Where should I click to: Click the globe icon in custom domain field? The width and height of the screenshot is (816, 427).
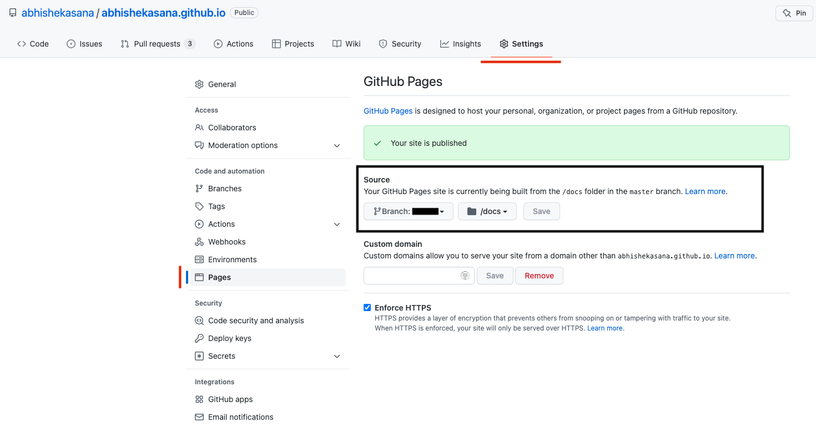[x=465, y=276]
